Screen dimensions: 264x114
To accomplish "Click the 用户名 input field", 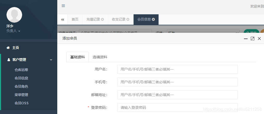I will pyautogui.click(x=177, y=69).
